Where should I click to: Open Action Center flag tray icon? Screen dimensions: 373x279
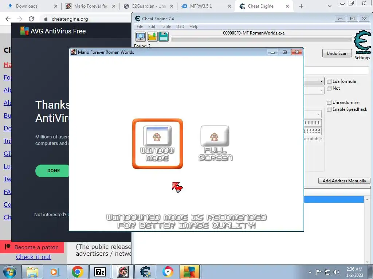coord(318,272)
